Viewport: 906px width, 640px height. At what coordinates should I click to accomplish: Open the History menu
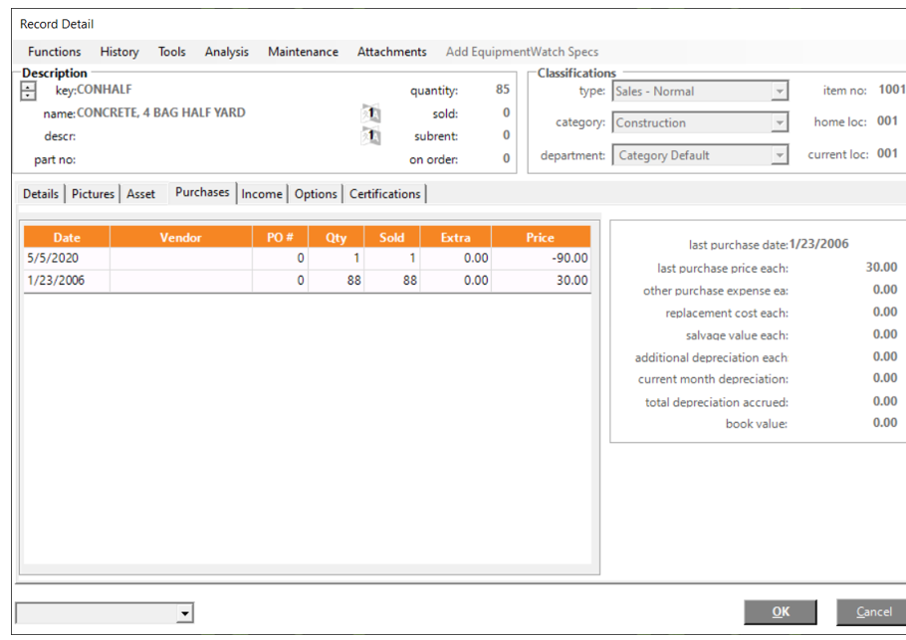[x=119, y=52]
